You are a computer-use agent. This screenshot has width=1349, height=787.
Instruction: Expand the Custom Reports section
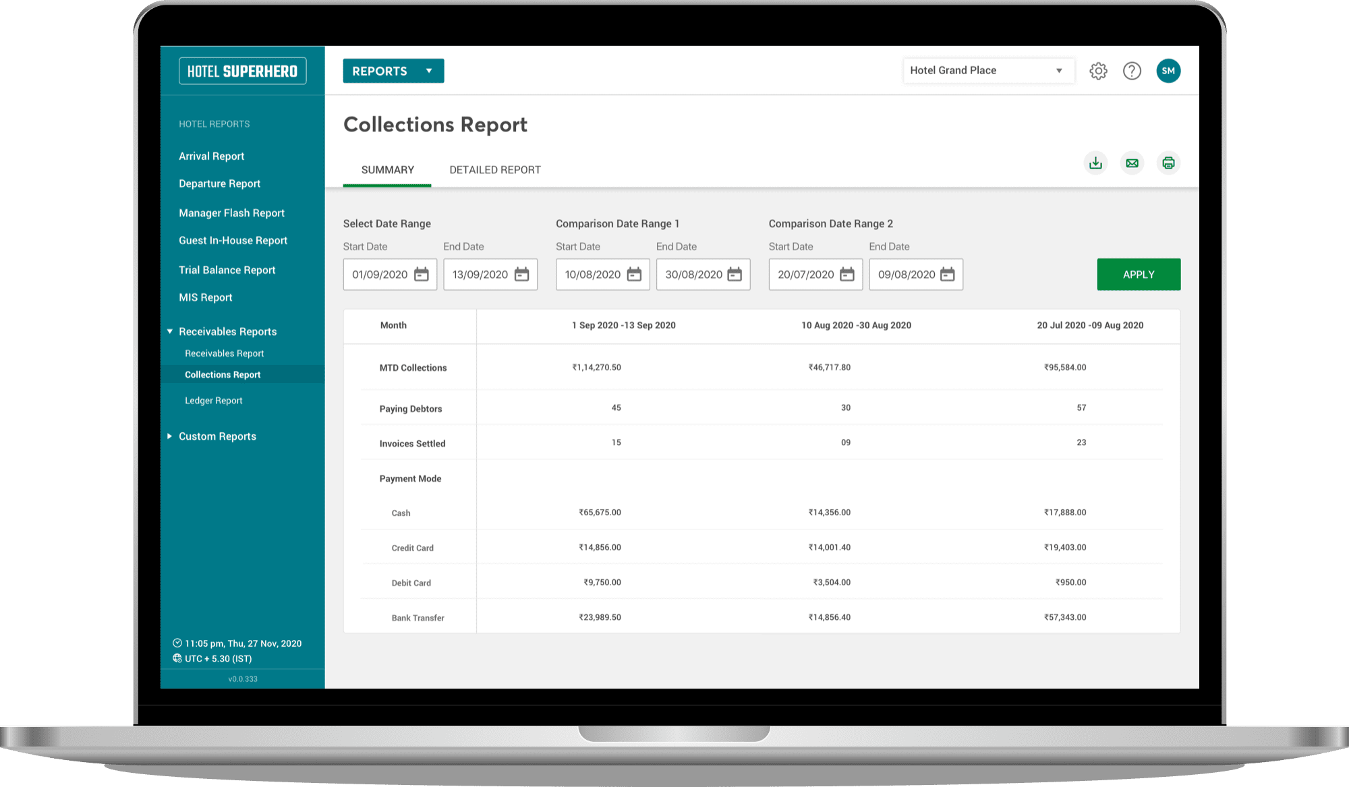click(x=170, y=436)
